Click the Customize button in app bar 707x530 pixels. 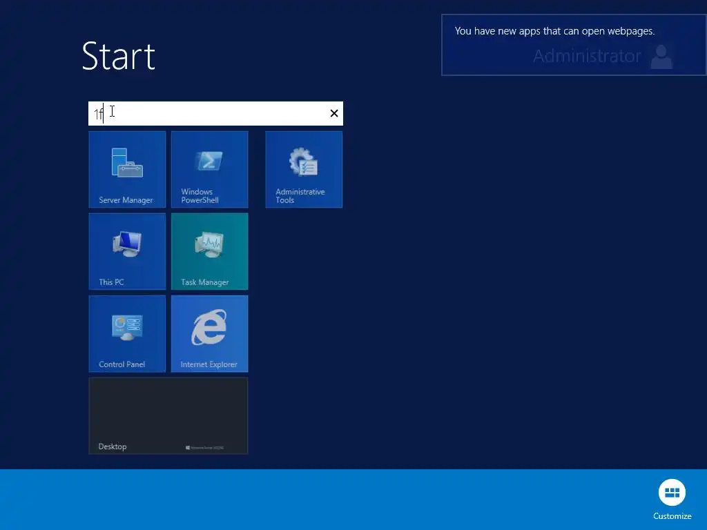(x=672, y=500)
